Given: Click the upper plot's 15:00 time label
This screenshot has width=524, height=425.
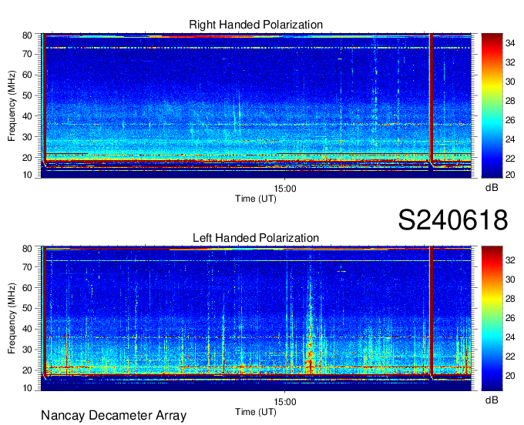Looking at the screenshot, I should (x=284, y=189).
